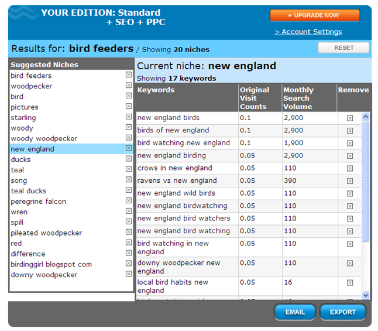Screen dimensions: 378x331
Task: Remove keyword new england bird watching
Action: click(350, 231)
